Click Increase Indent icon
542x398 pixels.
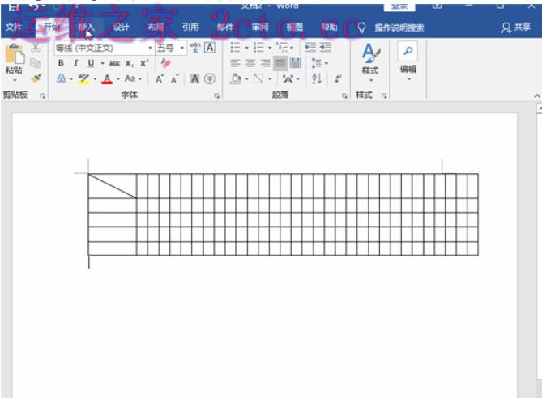(x=325, y=47)
